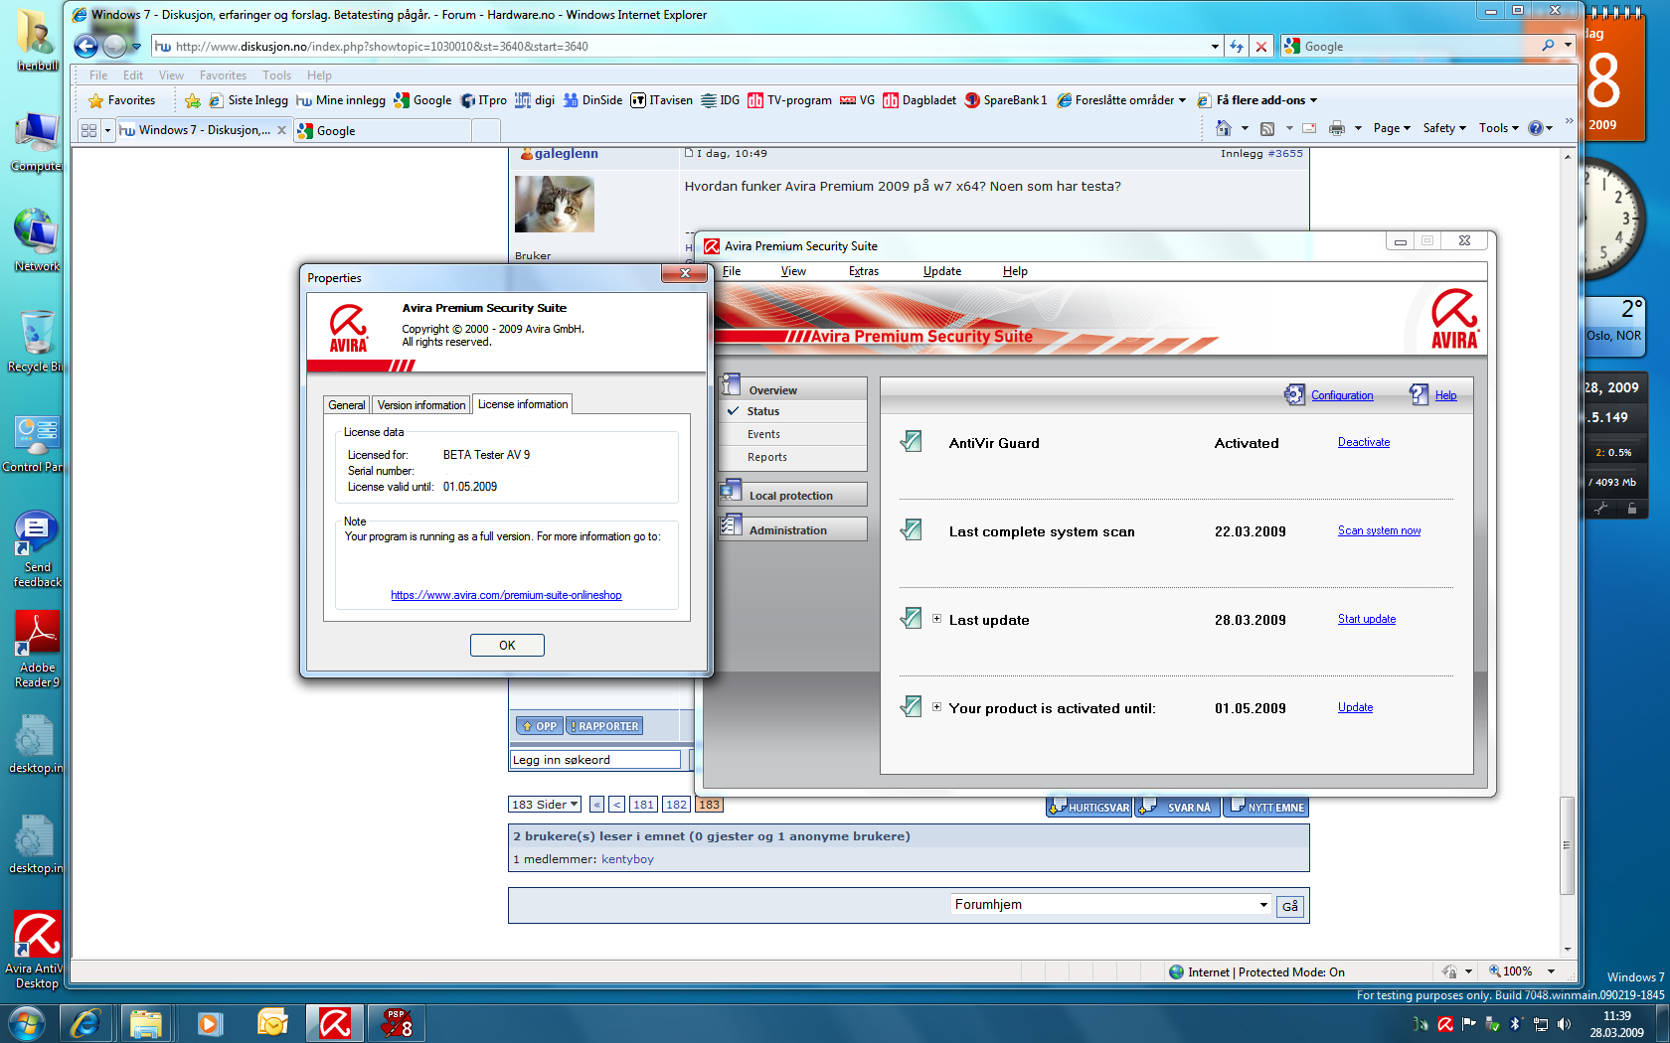Select Status item in Avira Overview

(x=762, y=411)
